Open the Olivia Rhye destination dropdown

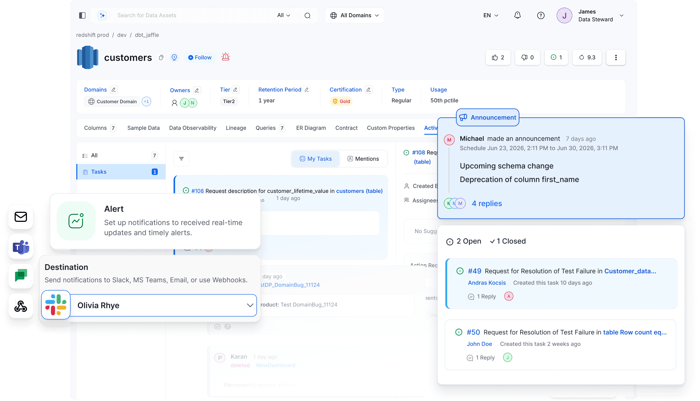pos(163,305)
